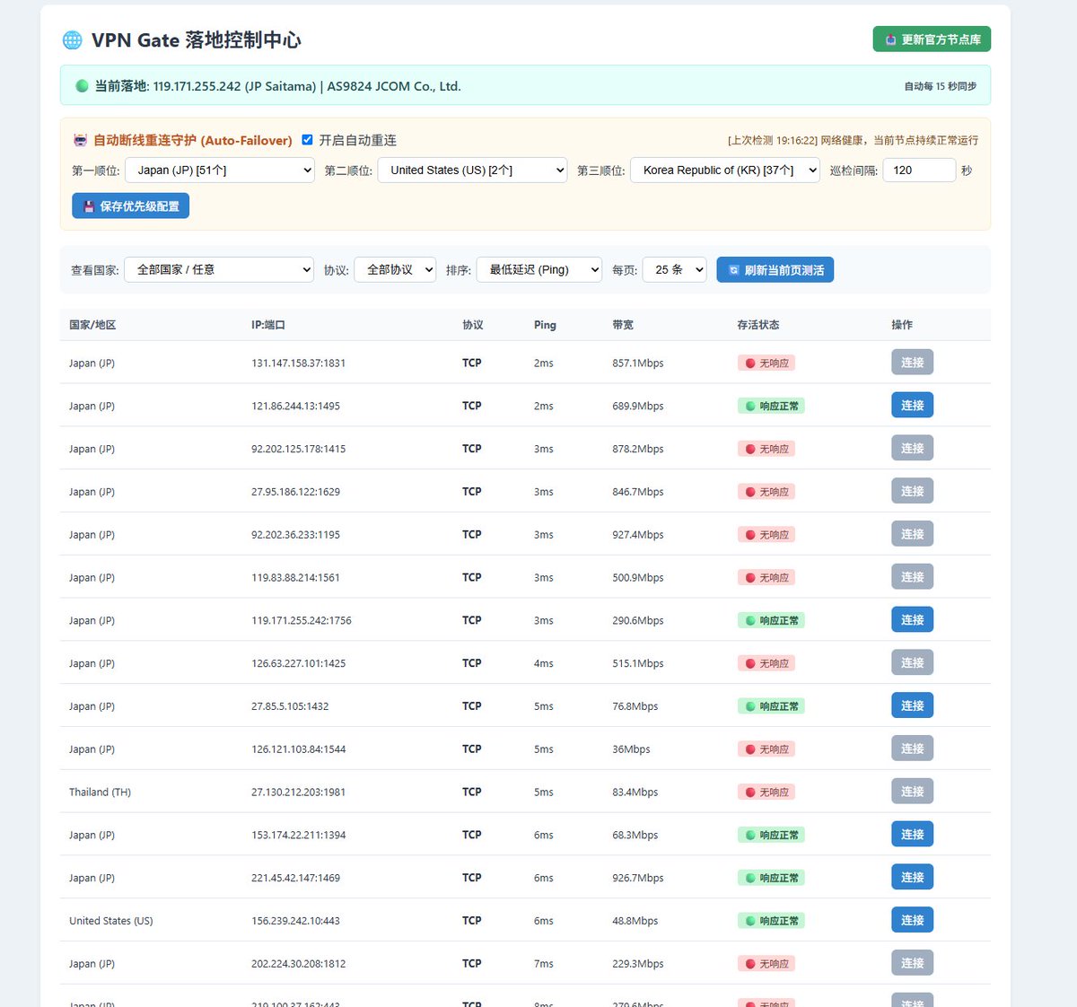Open the 查看国家 country filter dropdown
Screen dimensions: 1077x1007
tap(219, 269)
